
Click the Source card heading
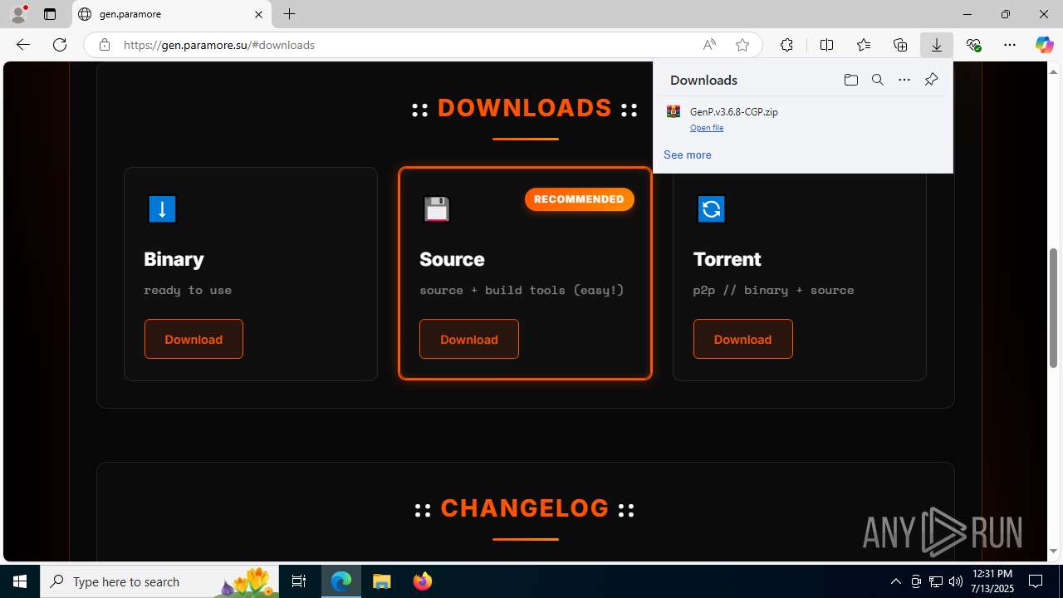coord(452,259)
